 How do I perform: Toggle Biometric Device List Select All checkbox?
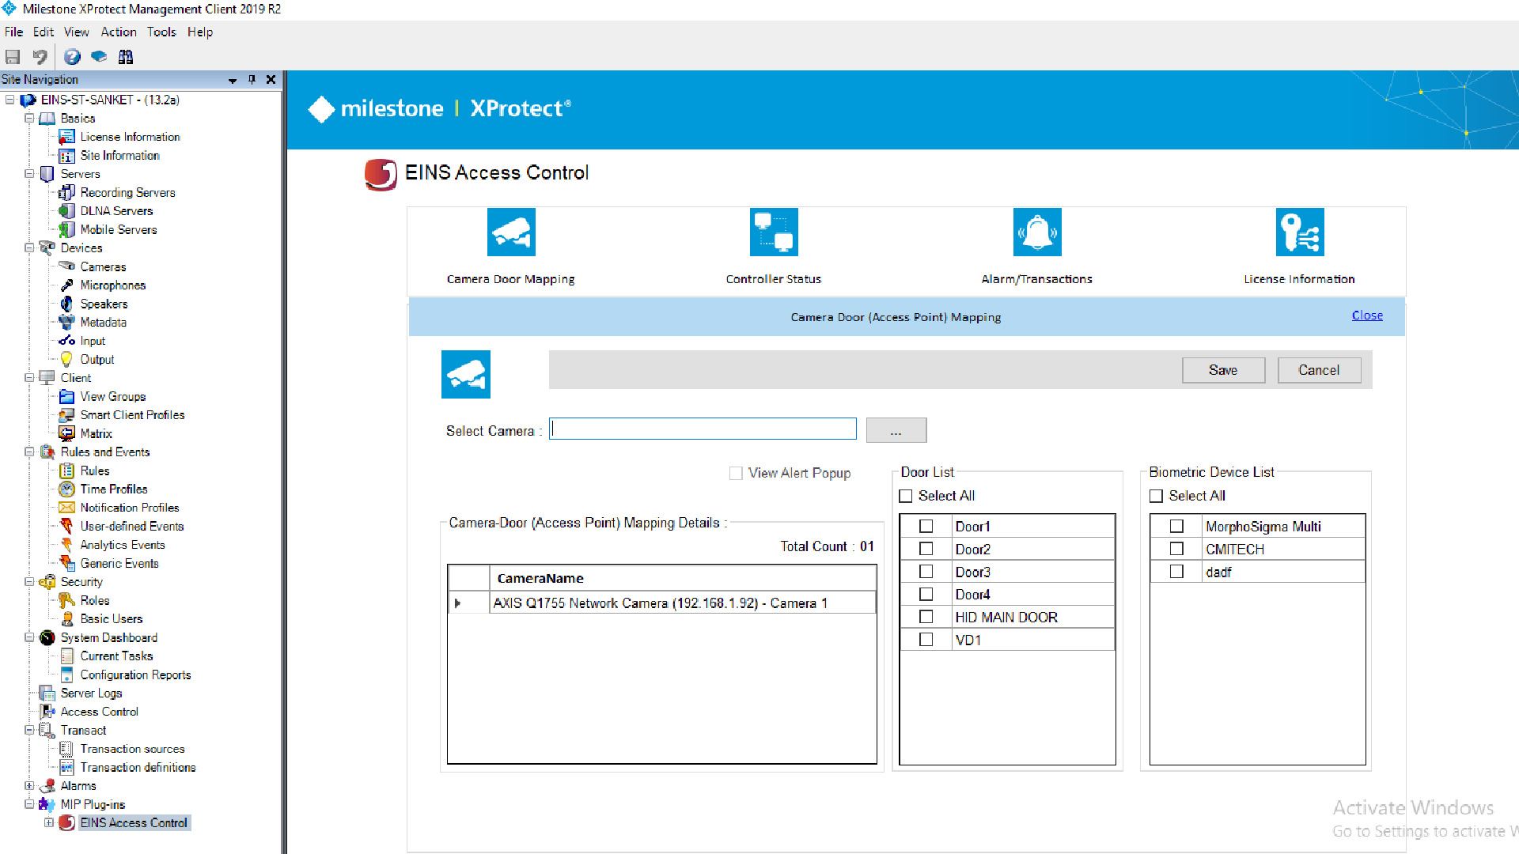pyautogui.click(x=1156, y=497)
